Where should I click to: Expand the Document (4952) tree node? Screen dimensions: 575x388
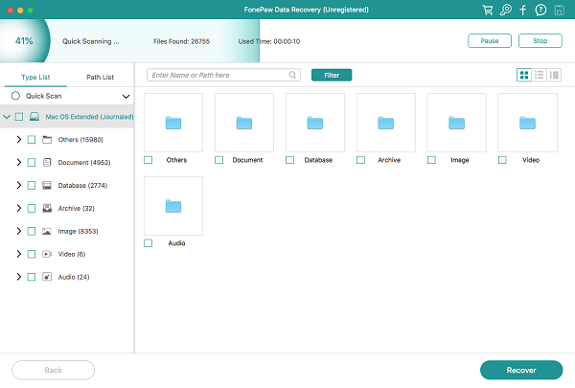(19, 162)
